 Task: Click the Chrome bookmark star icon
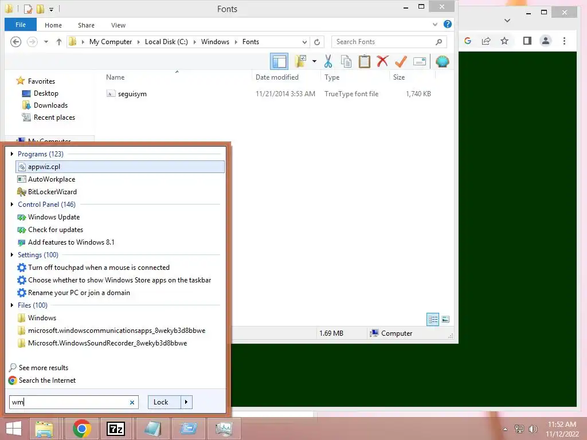(504, 41)
